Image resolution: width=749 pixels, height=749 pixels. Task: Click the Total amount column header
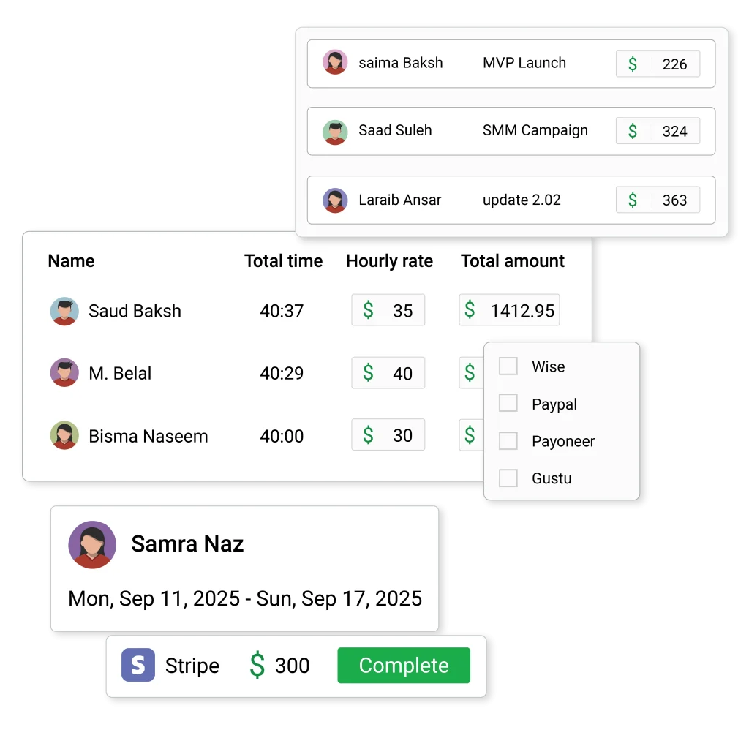coord(512,261)
